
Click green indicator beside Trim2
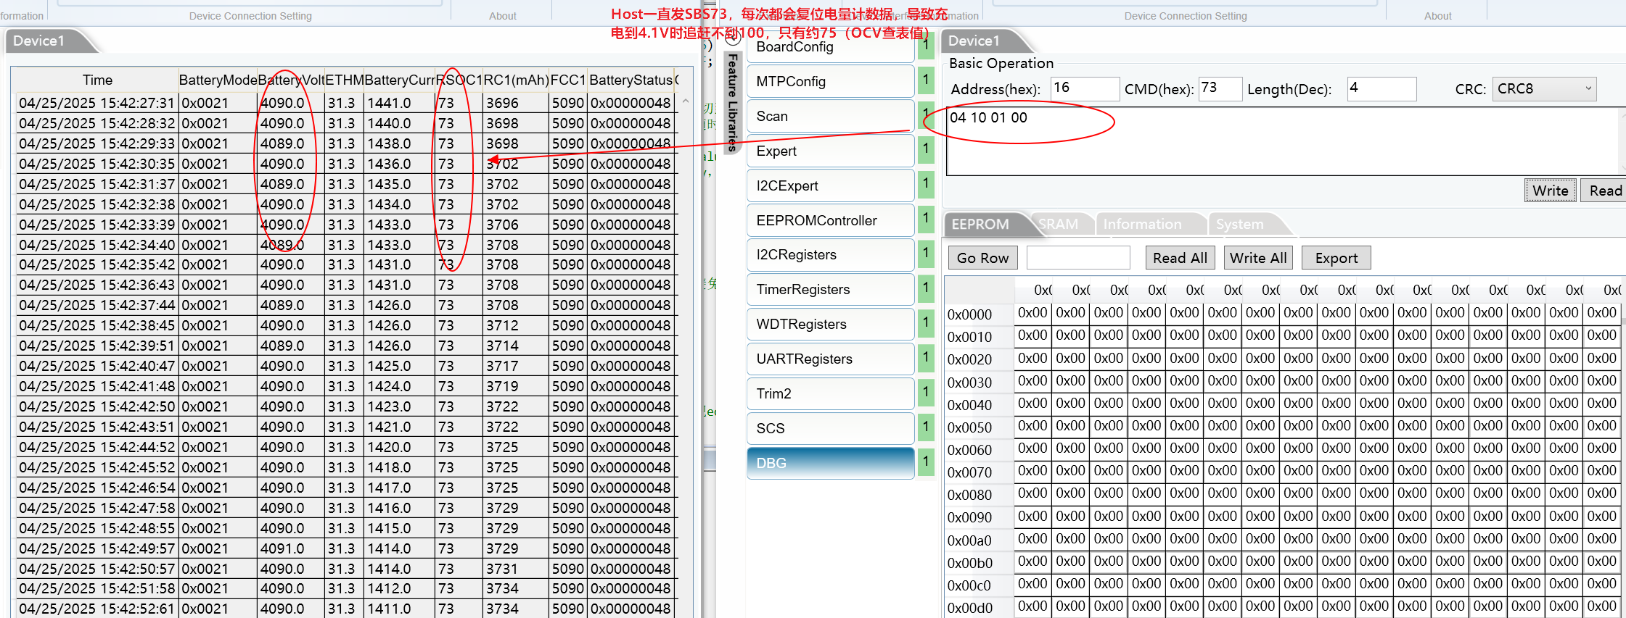(x=926, y=393)
